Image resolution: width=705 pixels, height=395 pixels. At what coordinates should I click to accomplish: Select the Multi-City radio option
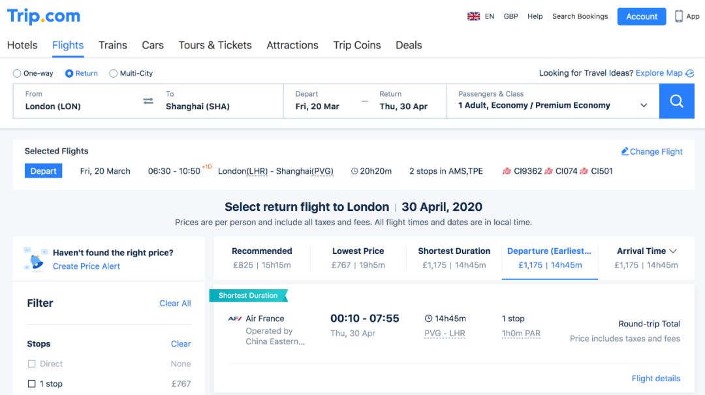[114, 74]
